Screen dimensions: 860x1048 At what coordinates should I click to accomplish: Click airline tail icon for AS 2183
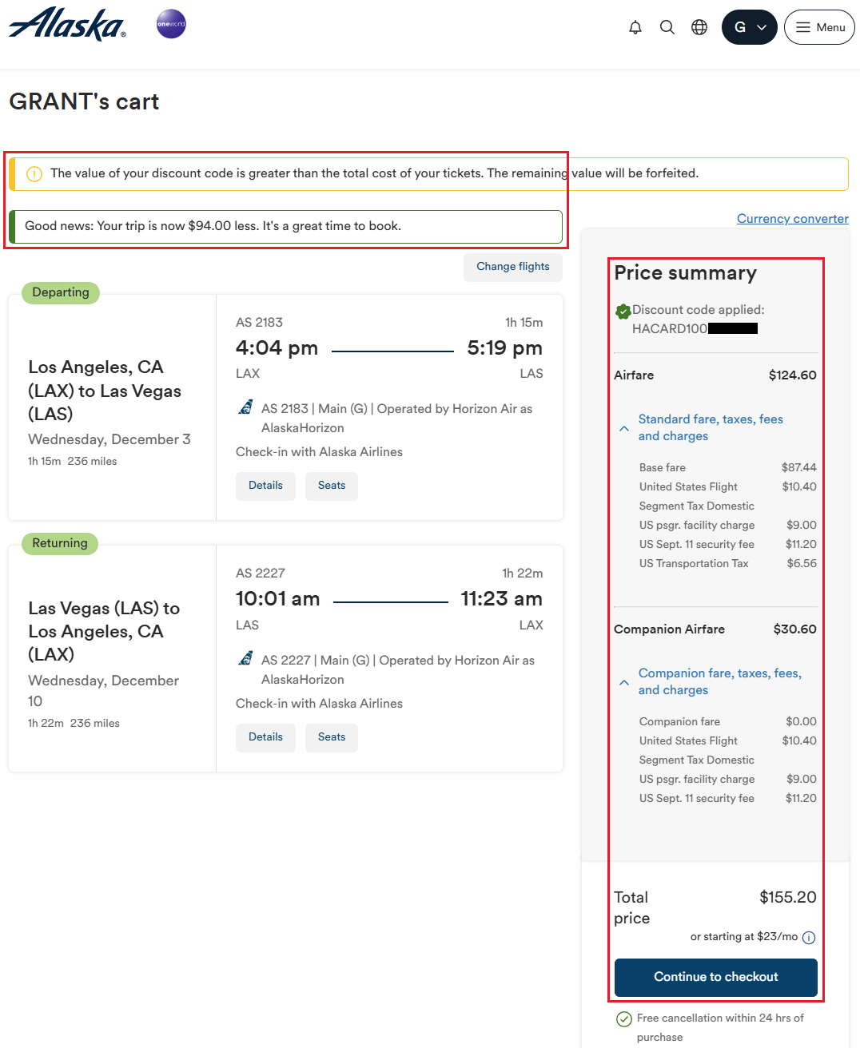pyautogui.click(x=246, y=407)
